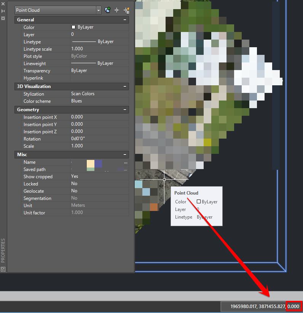
Task: Edit Insertion point X value
Action: tap(99, 117)
